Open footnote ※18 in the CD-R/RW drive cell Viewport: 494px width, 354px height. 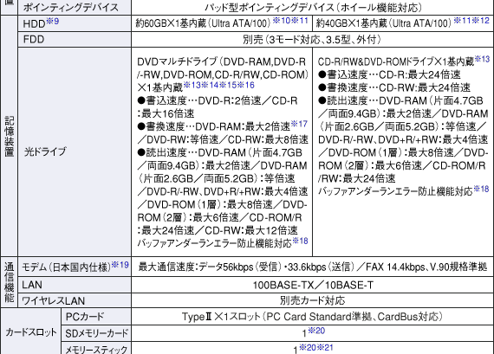pos(481,189)
